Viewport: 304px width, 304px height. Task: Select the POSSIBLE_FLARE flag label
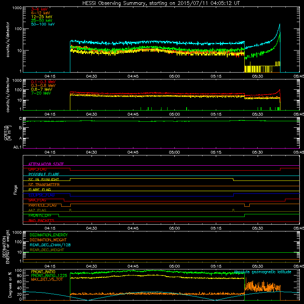pyautogui.click(x=44, y=174)
